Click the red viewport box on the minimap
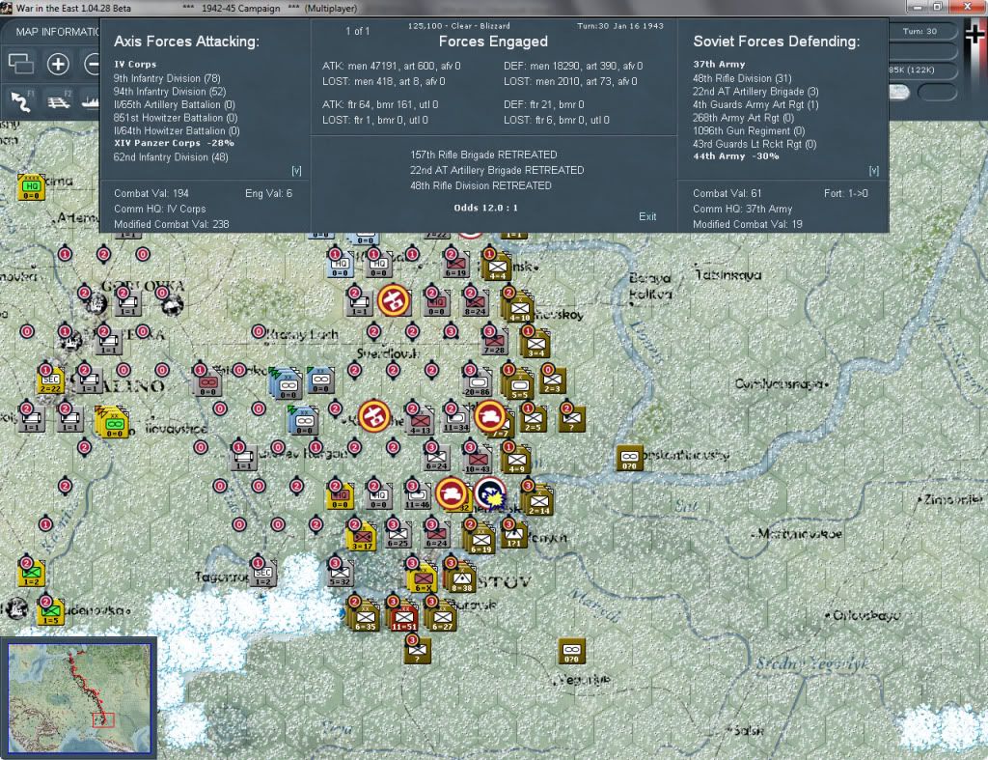The width and height of the screenshot is (988, 760). click(x=103, y=719)
